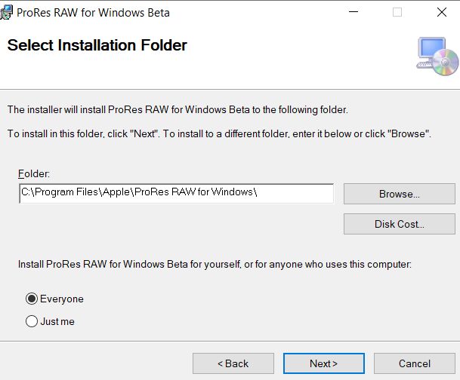Close the installer with the X button
Image resolution: width=460 pixels, height=380 pixels.
pos(442,12)
